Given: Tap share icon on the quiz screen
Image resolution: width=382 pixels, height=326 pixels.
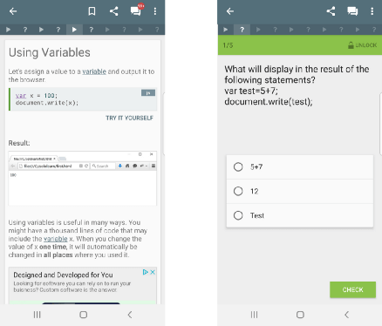Looking at the screenshot, I should pyautogui.click(x=331, y=11).
